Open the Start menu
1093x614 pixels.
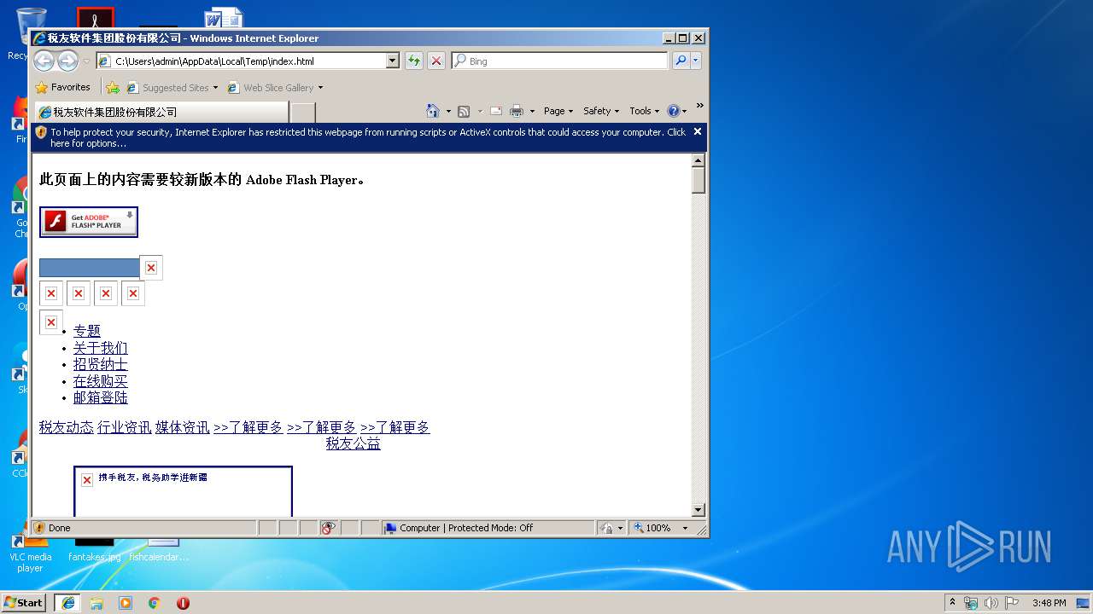(24, 602)
